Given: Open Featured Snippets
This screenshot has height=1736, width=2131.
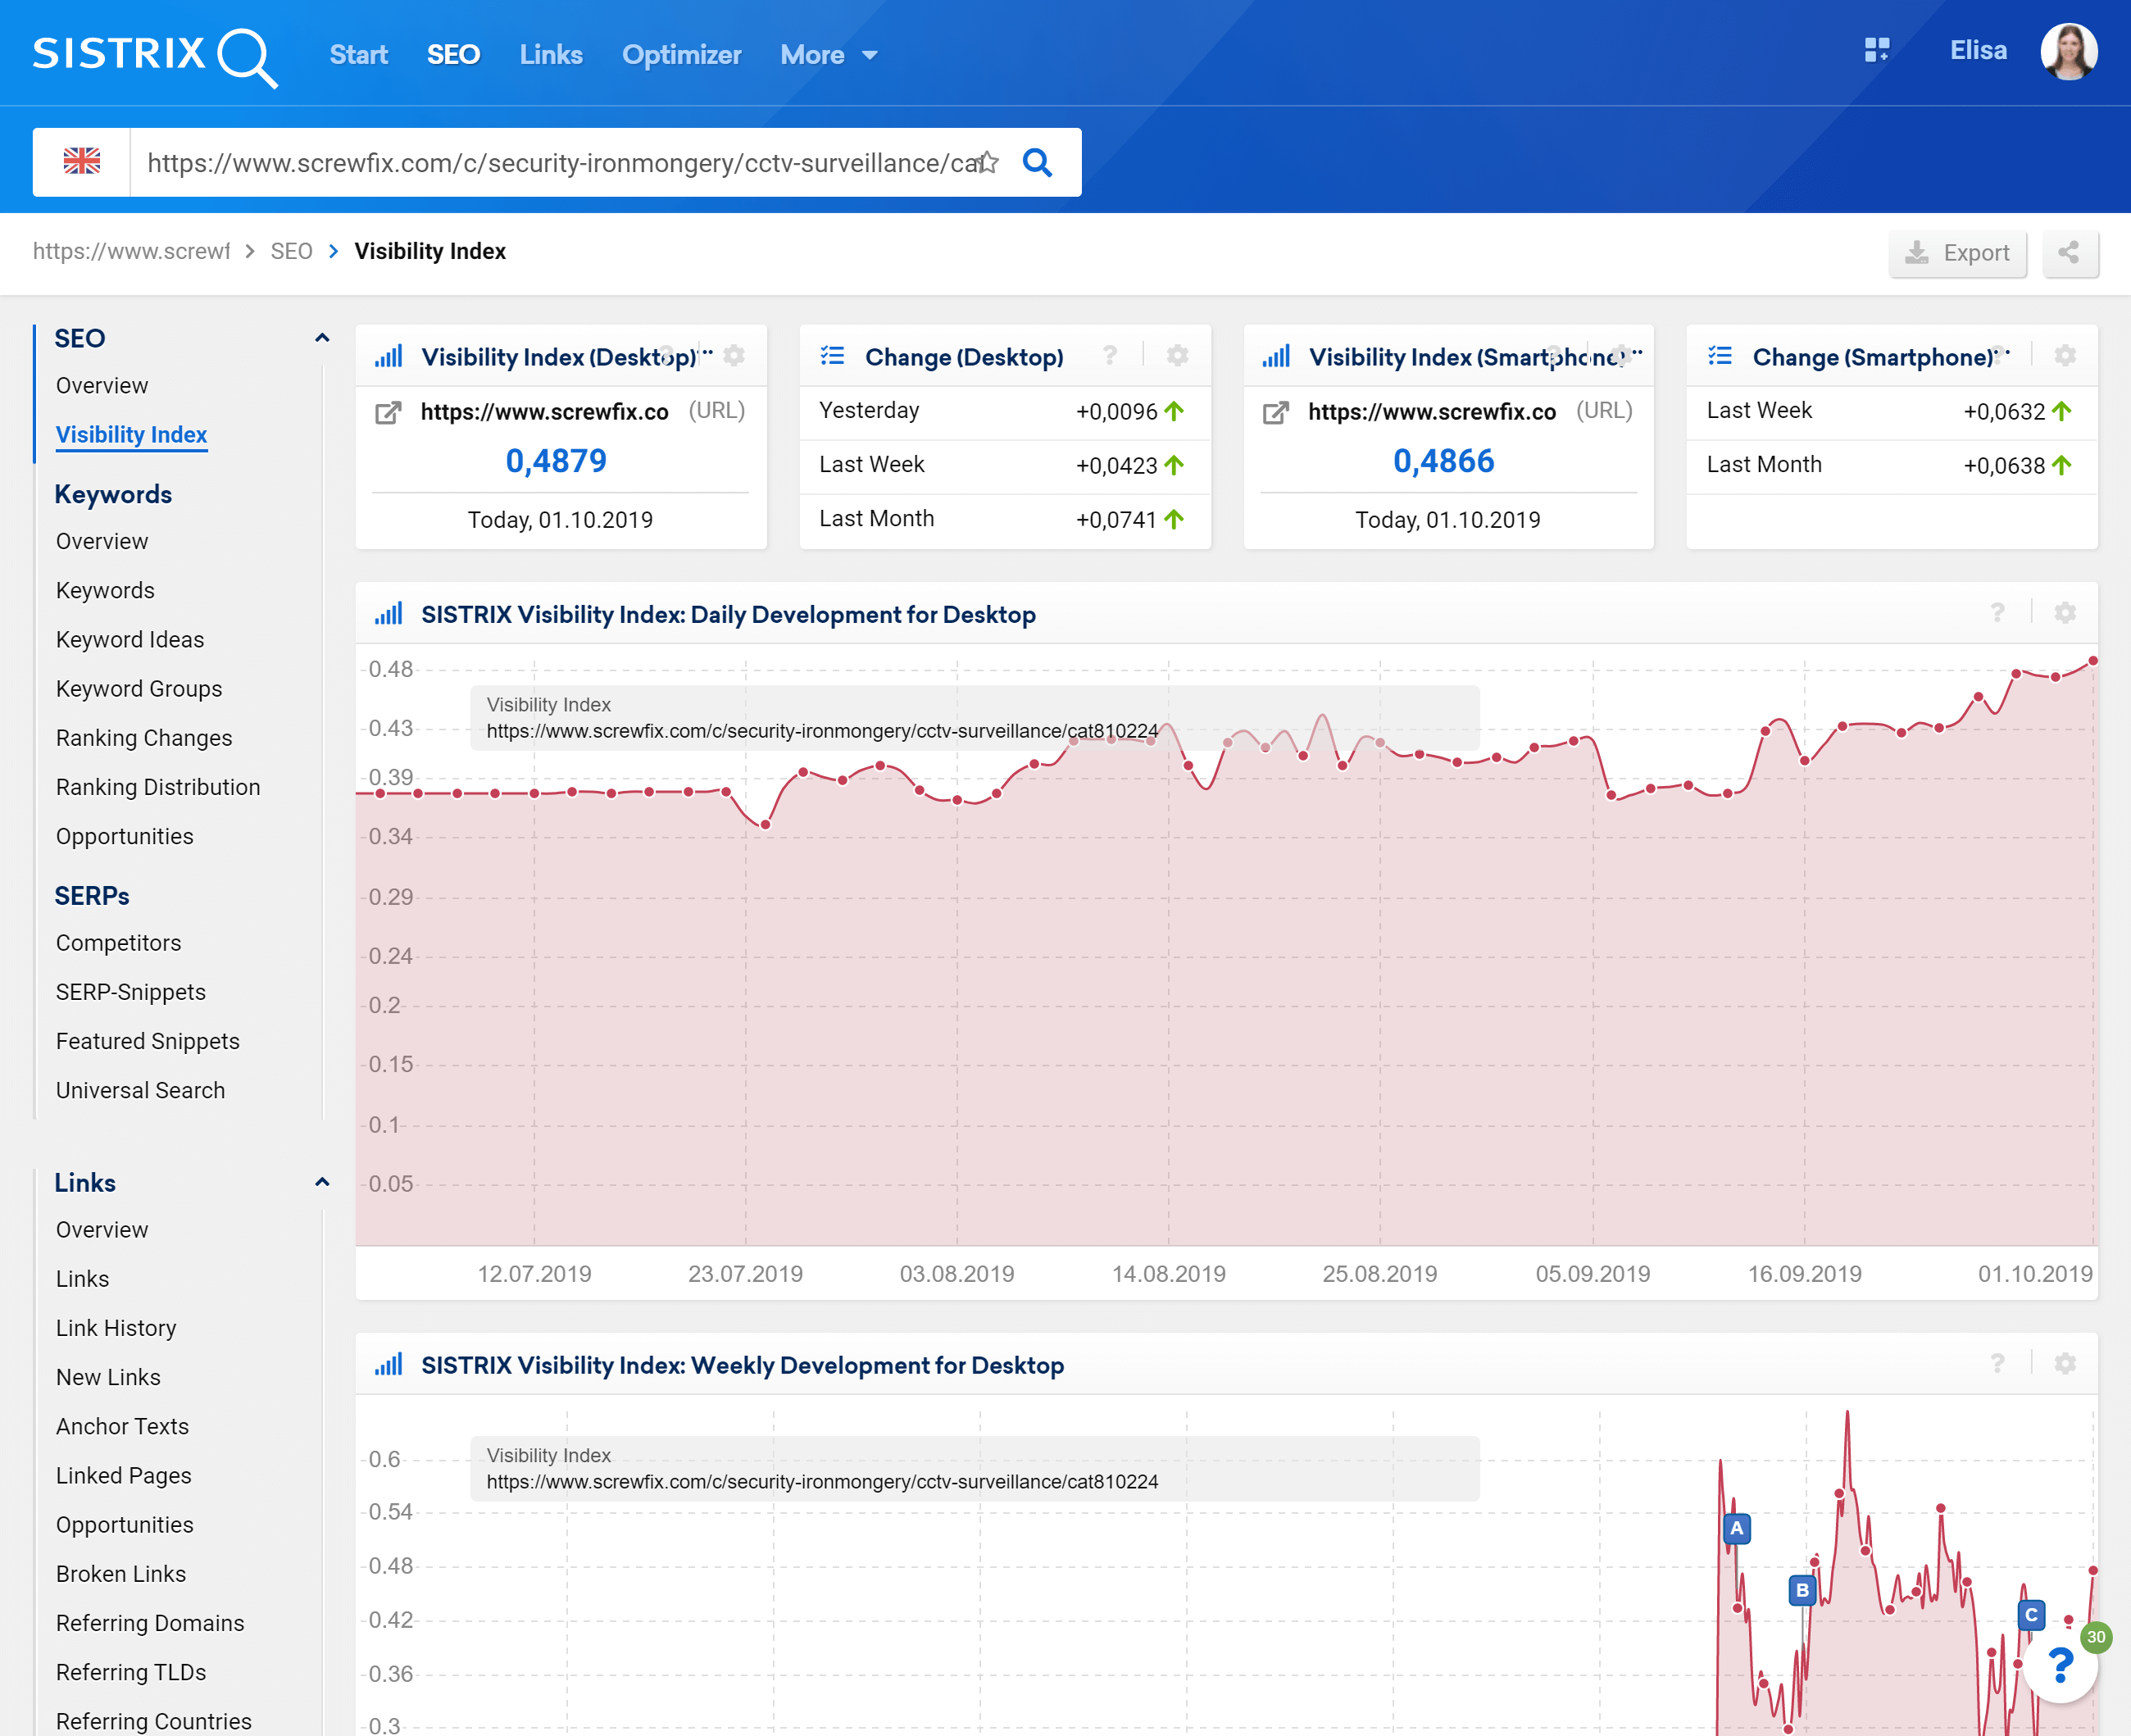Looking at the screenshot, I should pos(148,1041).
